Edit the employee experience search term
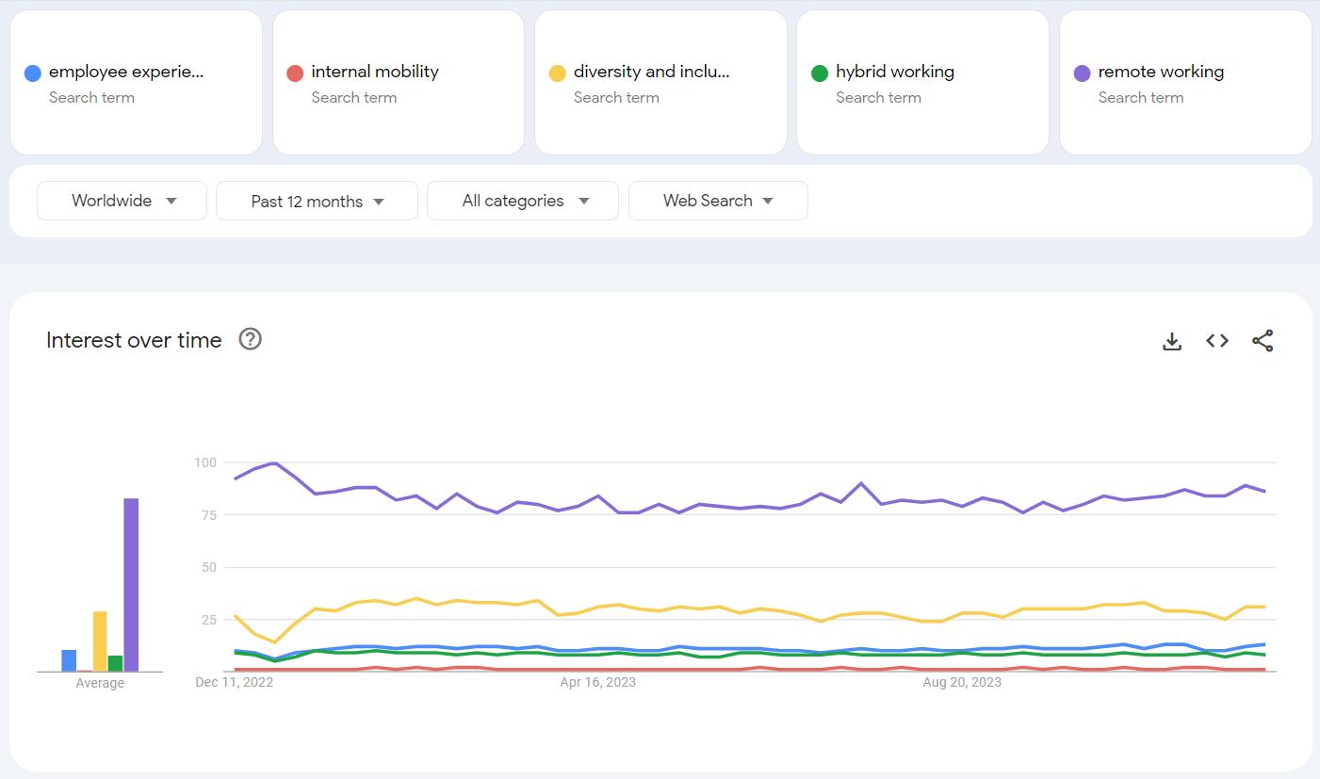The height and width of the screenshot is (779, 1320). (126, 72)
